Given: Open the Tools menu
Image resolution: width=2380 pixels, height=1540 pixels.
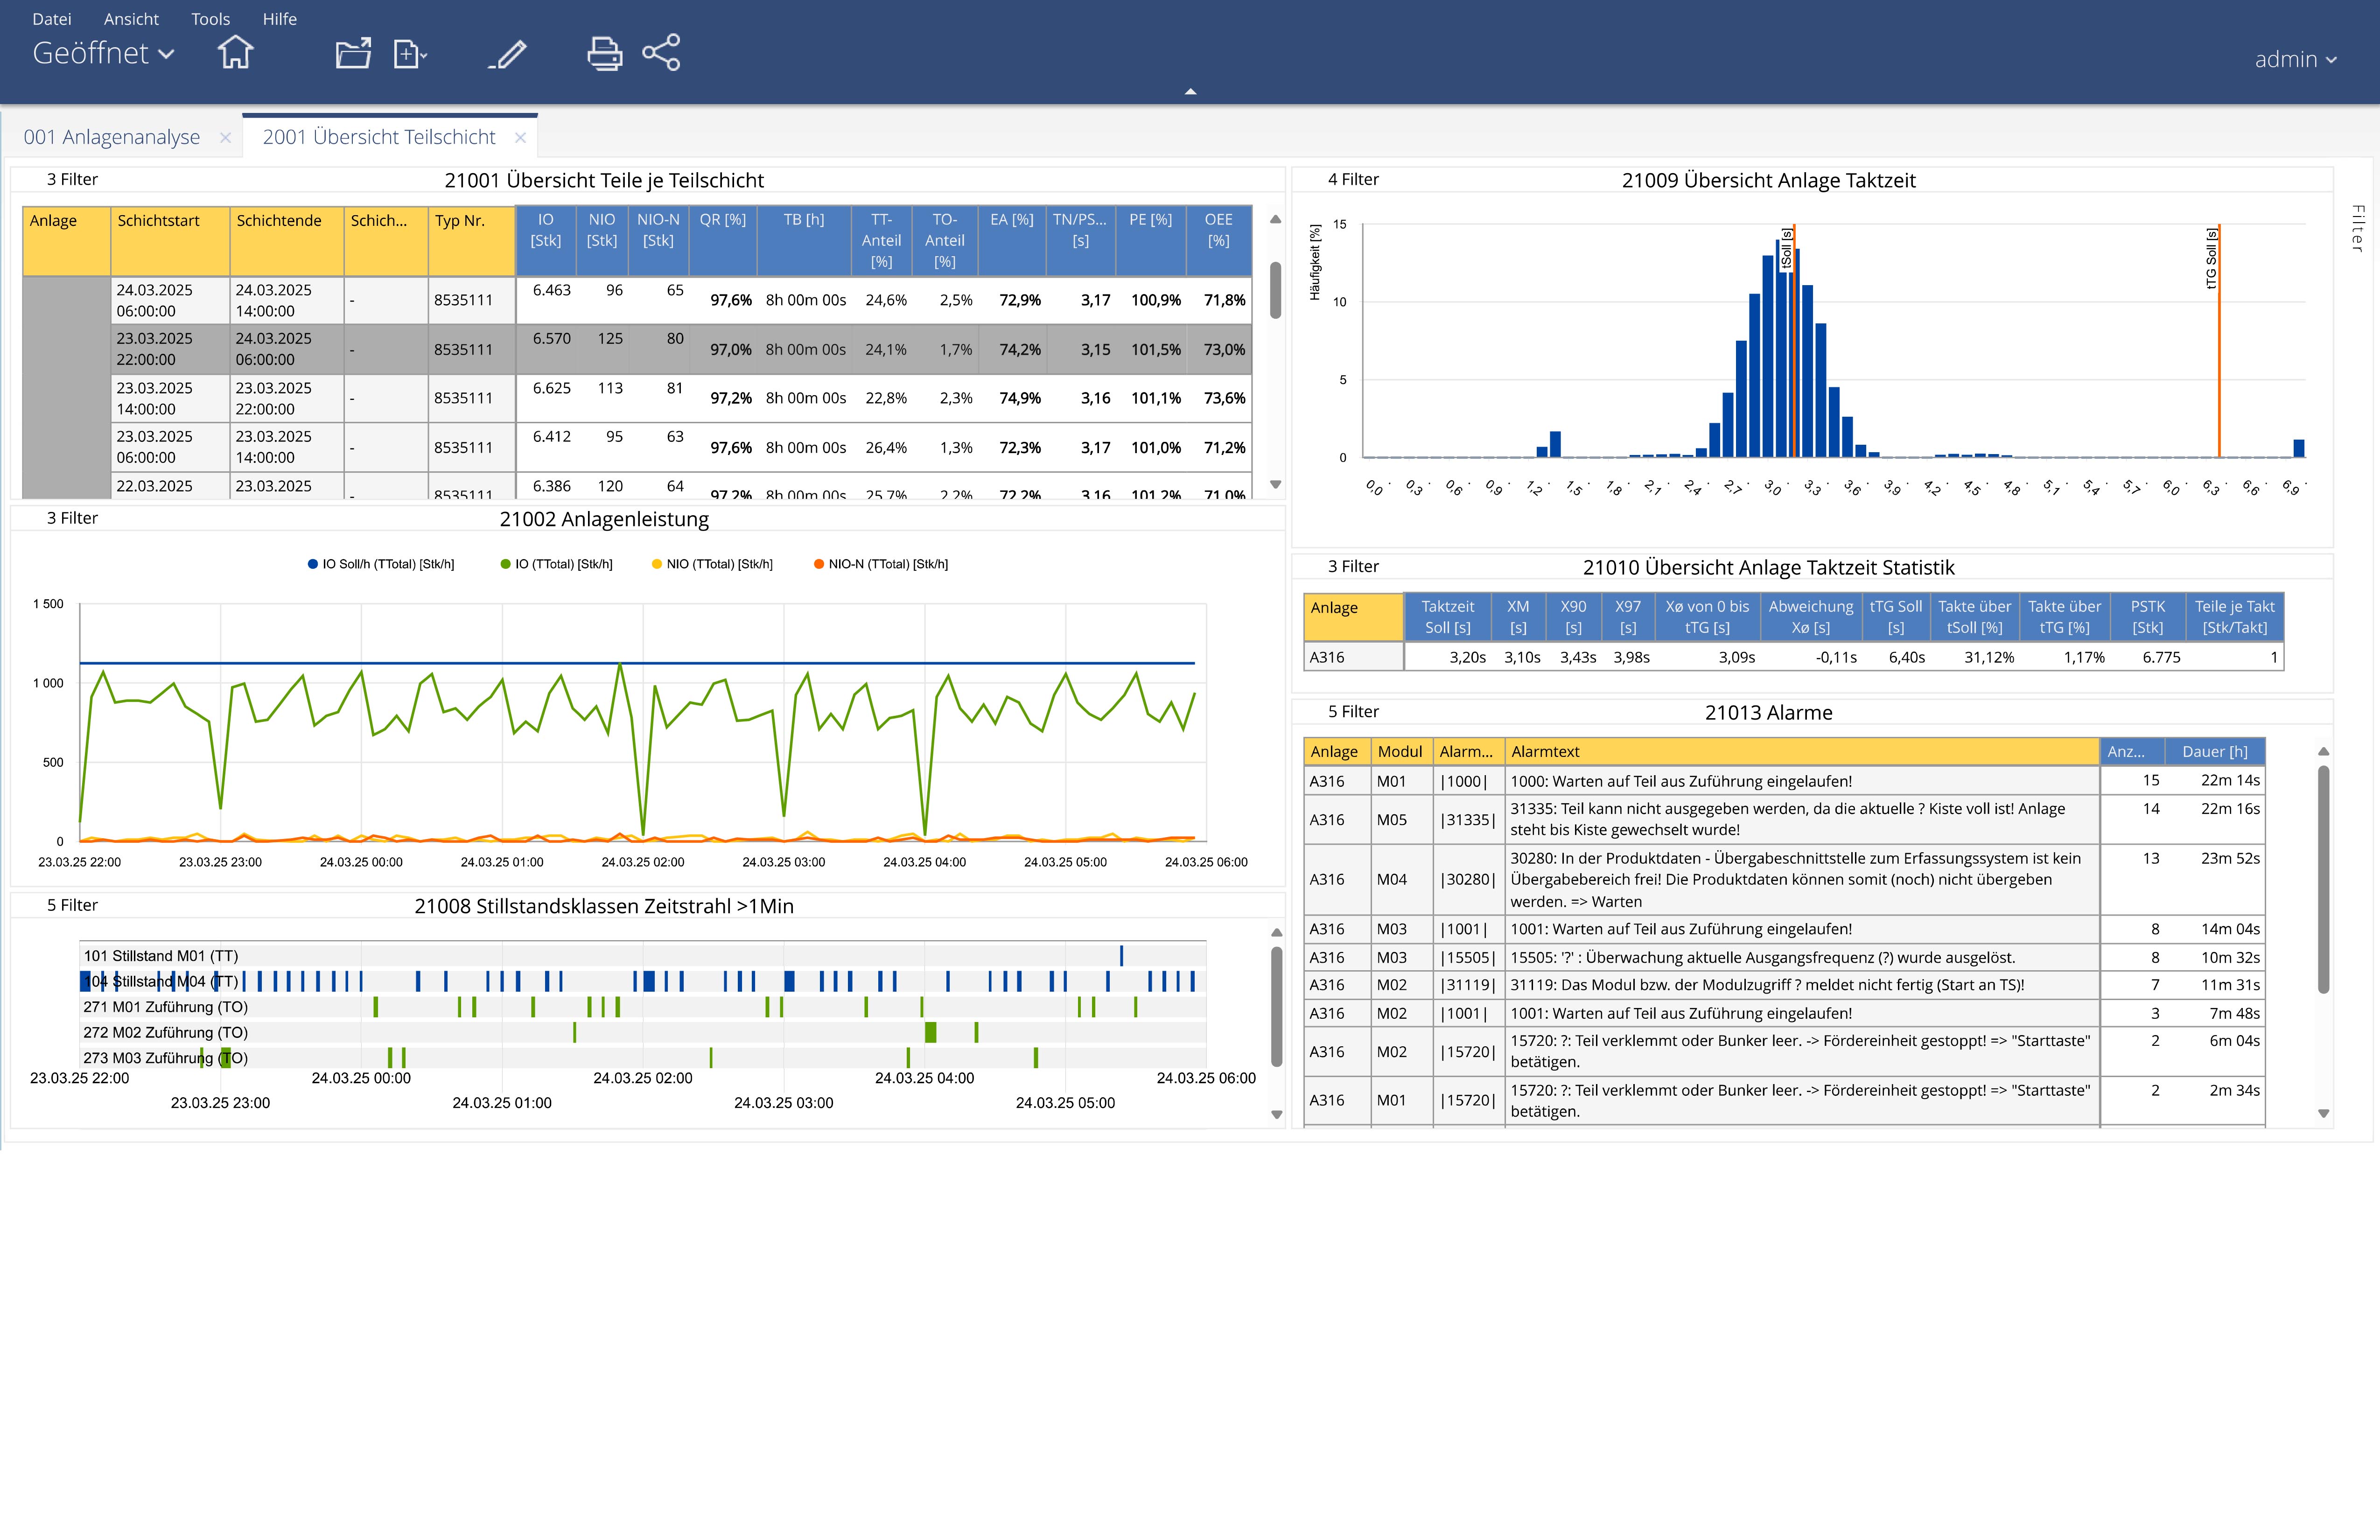Looking at the screenshot, I should (x=210, y=19).
